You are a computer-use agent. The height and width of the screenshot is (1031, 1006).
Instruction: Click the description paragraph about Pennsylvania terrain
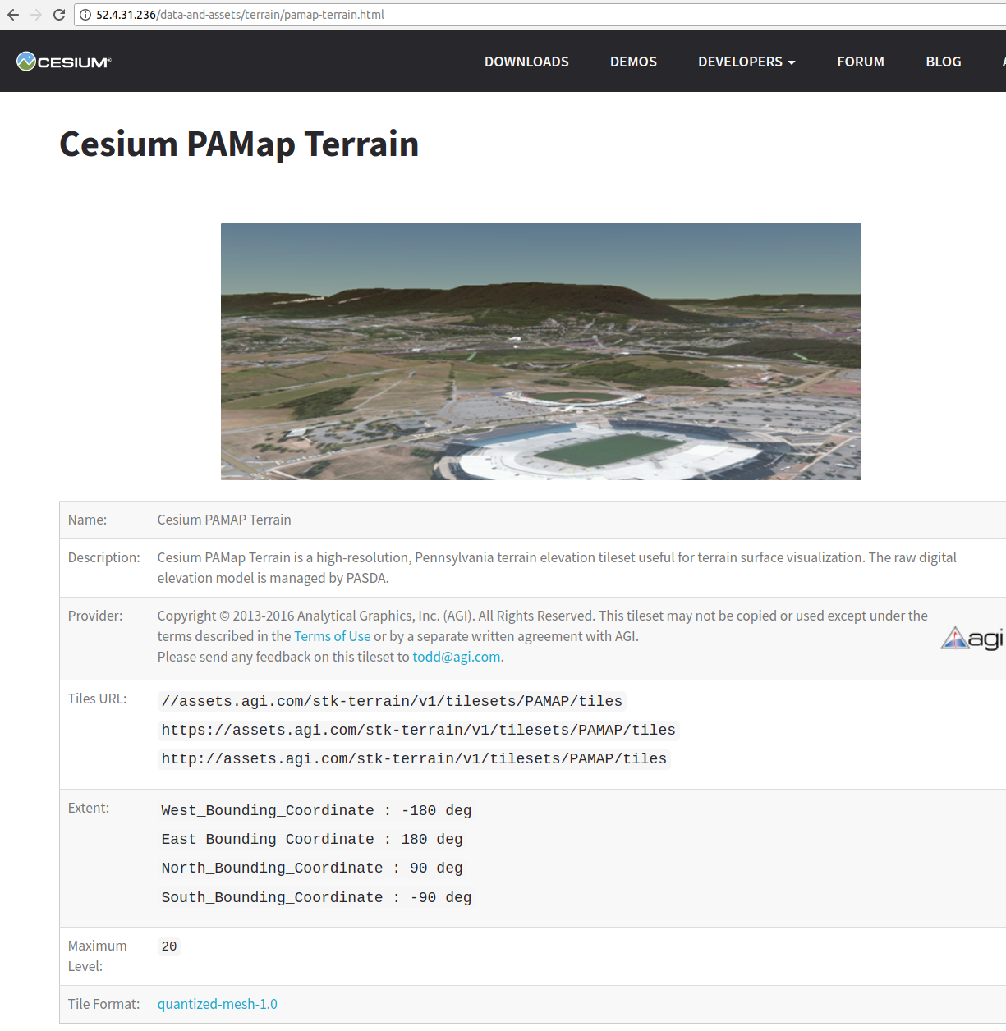tap(557, 567)
